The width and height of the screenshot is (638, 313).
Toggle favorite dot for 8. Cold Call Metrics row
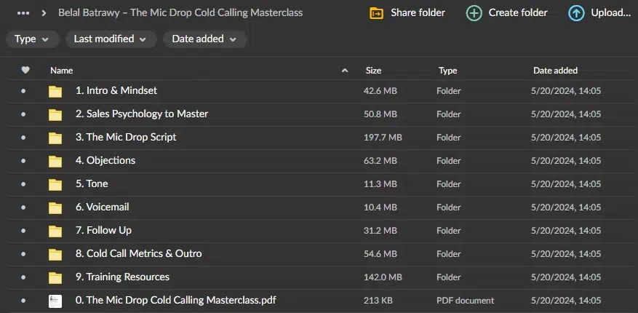click(23, 254)
